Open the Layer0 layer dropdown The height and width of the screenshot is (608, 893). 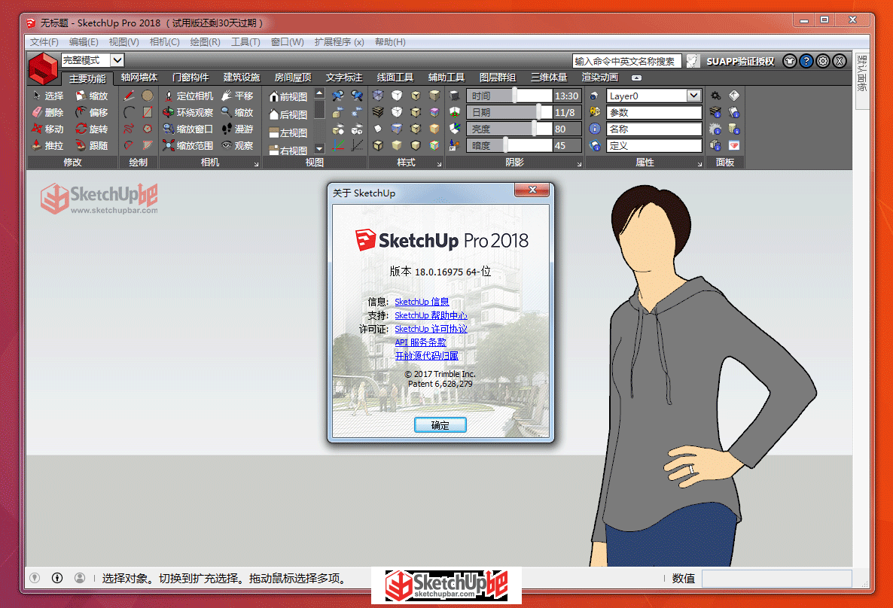693,96
